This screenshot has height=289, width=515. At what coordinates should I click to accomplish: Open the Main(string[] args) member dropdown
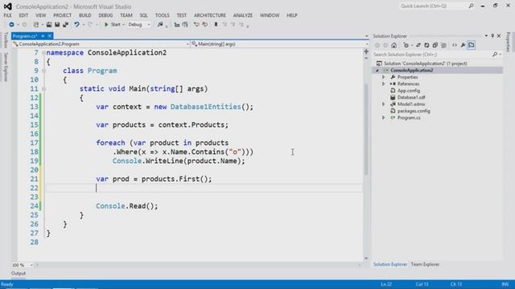pos(279,44)
